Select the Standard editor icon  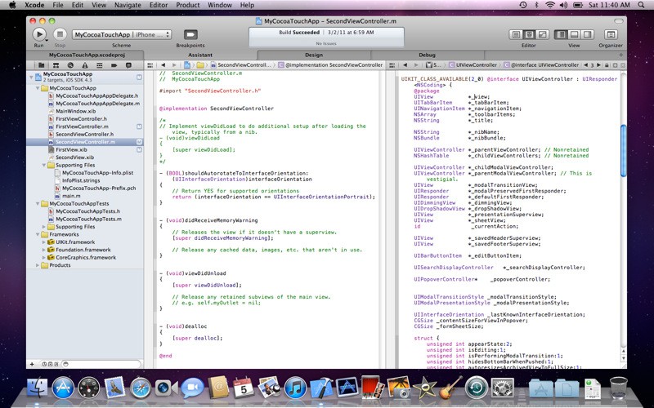[x=516, y=34]
